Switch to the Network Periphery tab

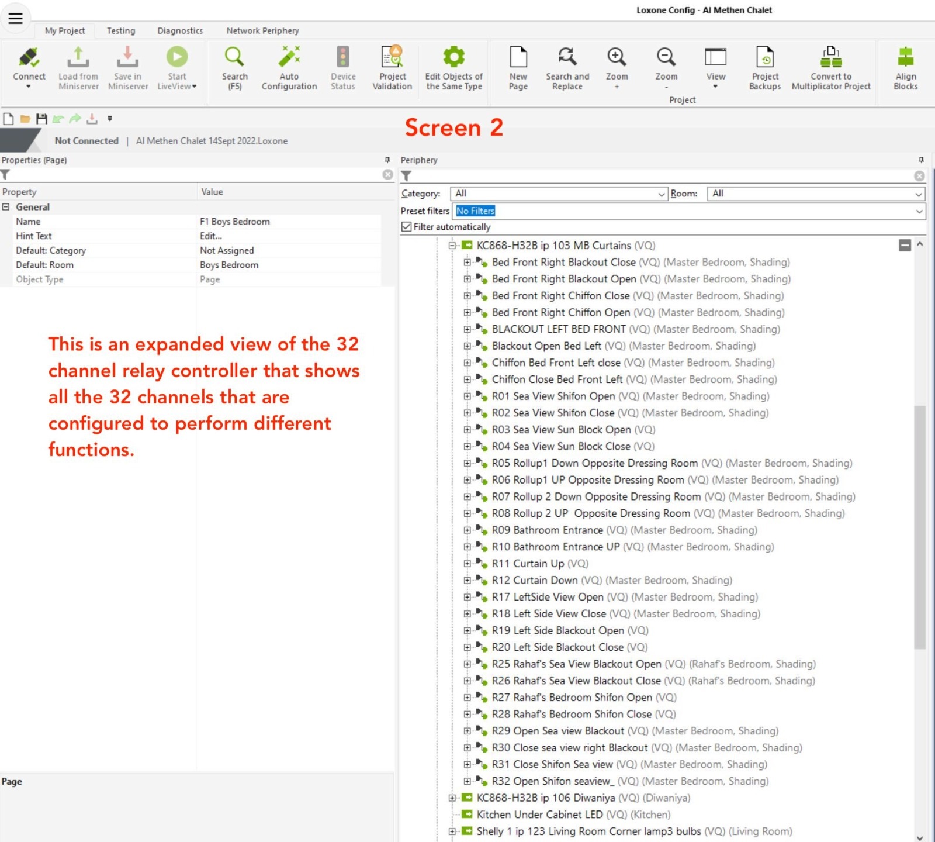click(x=262, y=31)
